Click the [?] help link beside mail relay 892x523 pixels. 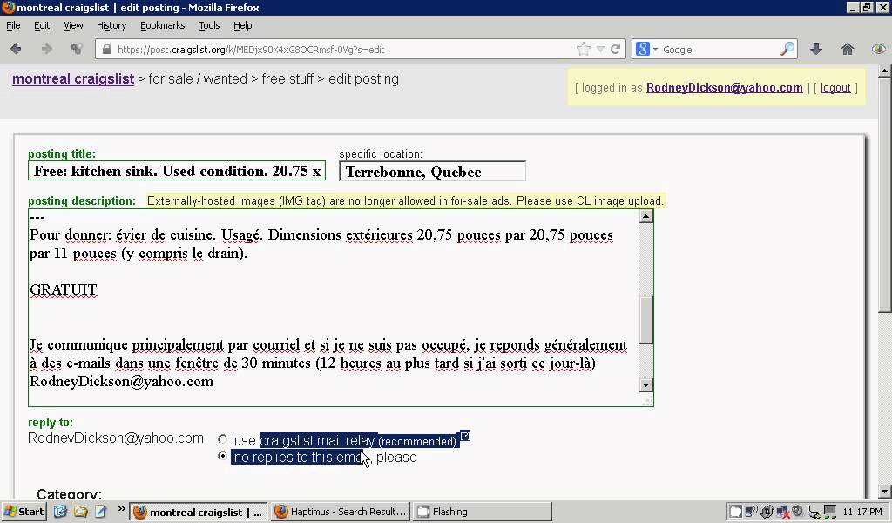coord(465,436)
